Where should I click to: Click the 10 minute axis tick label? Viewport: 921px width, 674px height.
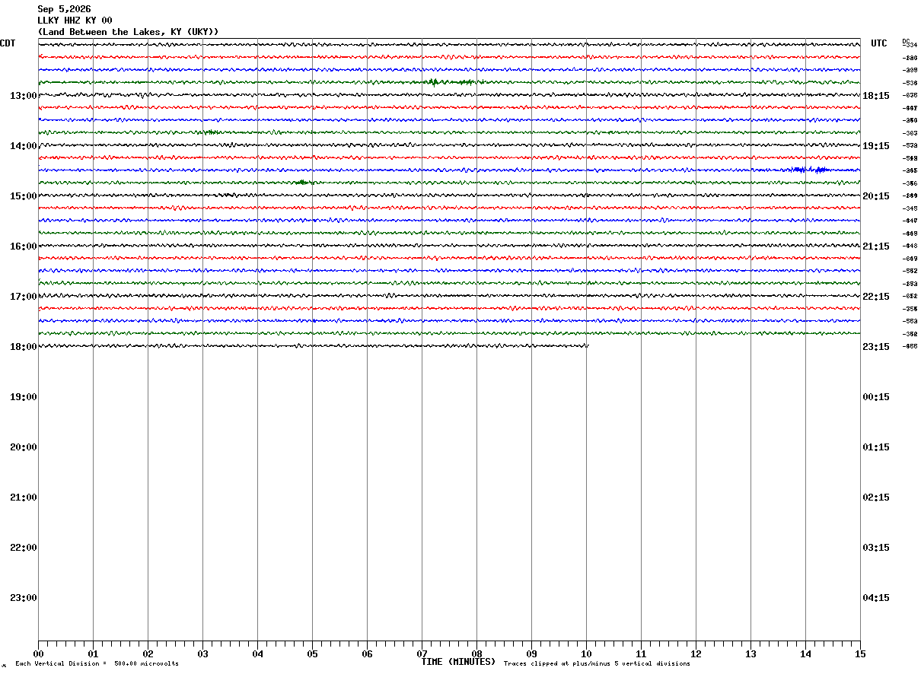coord(586,653)
